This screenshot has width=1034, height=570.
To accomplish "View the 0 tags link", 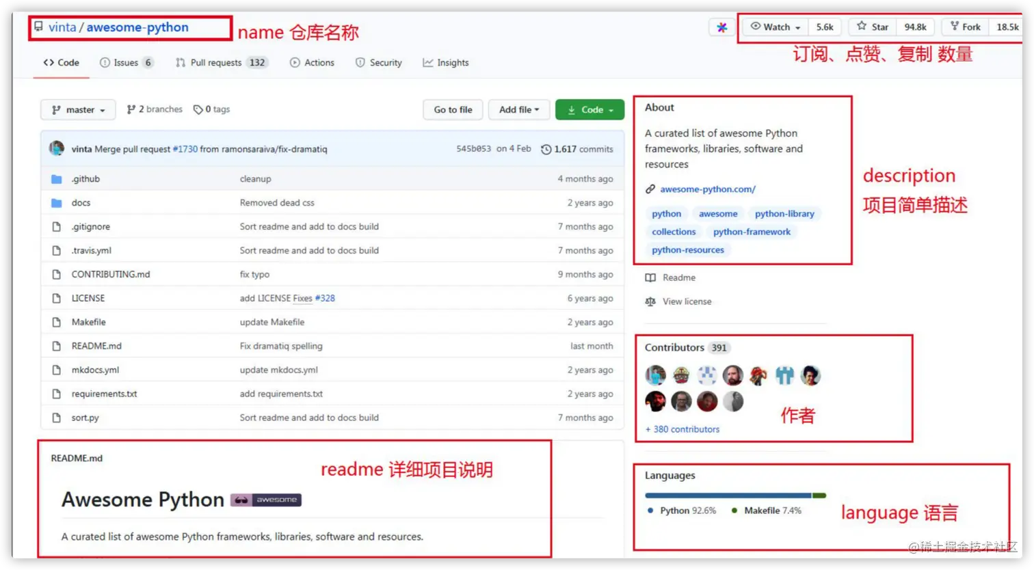I will tap(212, 109).
